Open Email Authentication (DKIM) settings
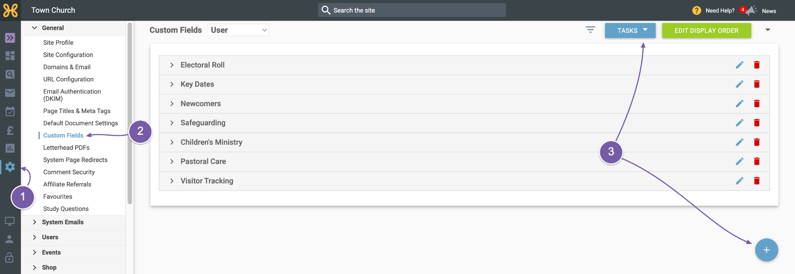The image size is (795, 274). pyautogui.click(x=72, y=95)
